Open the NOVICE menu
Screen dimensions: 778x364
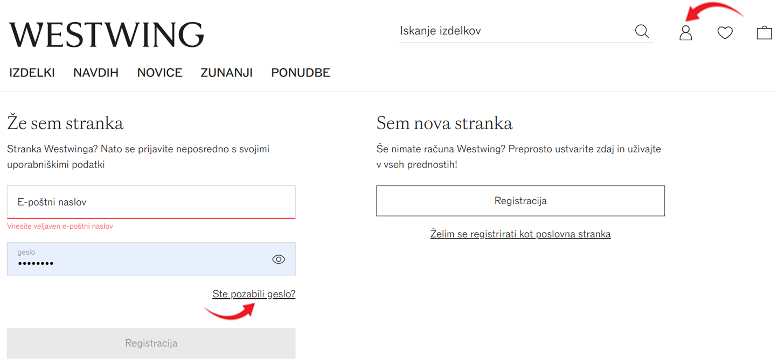click(159, 73)
